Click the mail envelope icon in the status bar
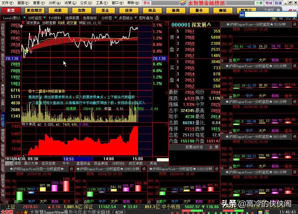 tap(260, 212)
